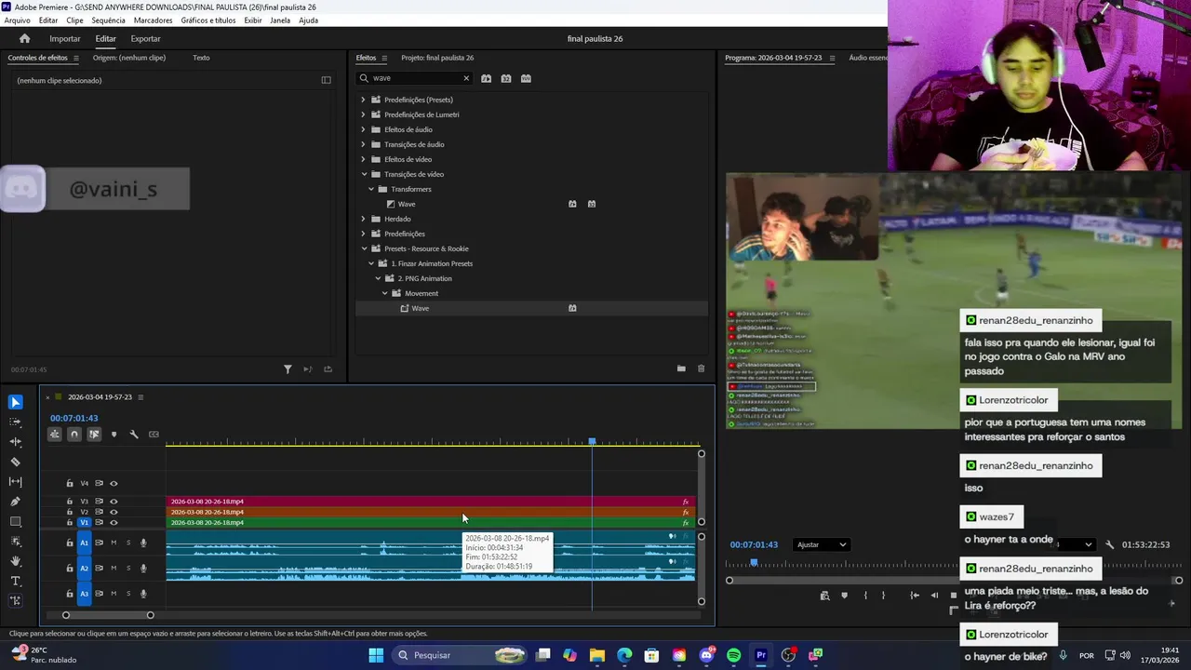The image size is (1191, 670).
Task: Solo audio track A2
Action: pyautogui.click(x=128, y=568)
